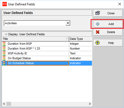124x108 pixels.
Task: Open the Display: User Defined Fields bar
Action: pyautogui.click(x=47, y=34)
